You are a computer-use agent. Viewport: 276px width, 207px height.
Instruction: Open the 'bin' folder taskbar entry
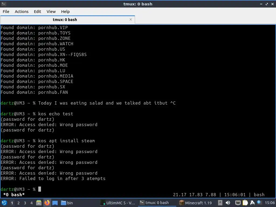[x=67, y=203]
